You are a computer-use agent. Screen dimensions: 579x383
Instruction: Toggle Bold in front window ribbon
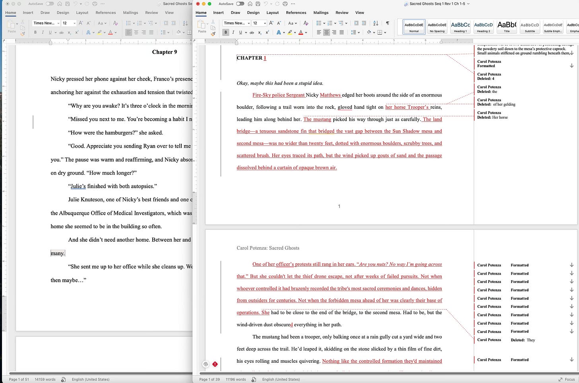pyautogui.click(x=226, y=33)
